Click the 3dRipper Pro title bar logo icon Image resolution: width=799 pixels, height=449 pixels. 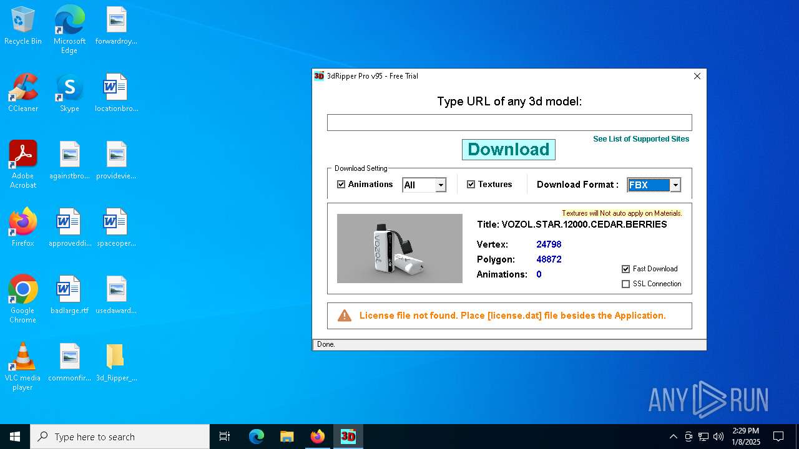pyautogui.click(x=319, y=76)
